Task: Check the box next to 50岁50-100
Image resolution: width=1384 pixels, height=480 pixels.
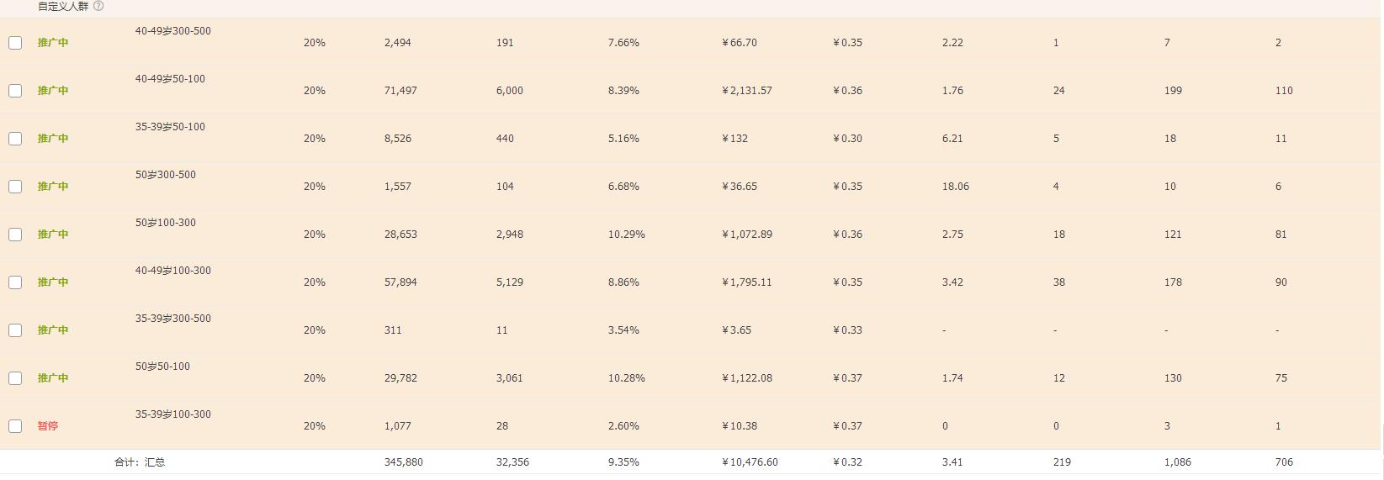Action: click(15, 378)
